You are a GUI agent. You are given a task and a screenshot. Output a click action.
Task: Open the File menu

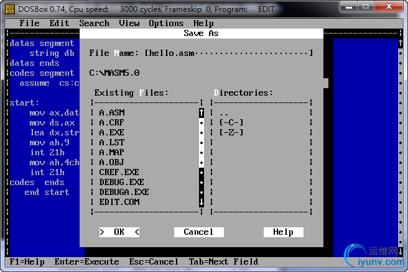[29, 24]
